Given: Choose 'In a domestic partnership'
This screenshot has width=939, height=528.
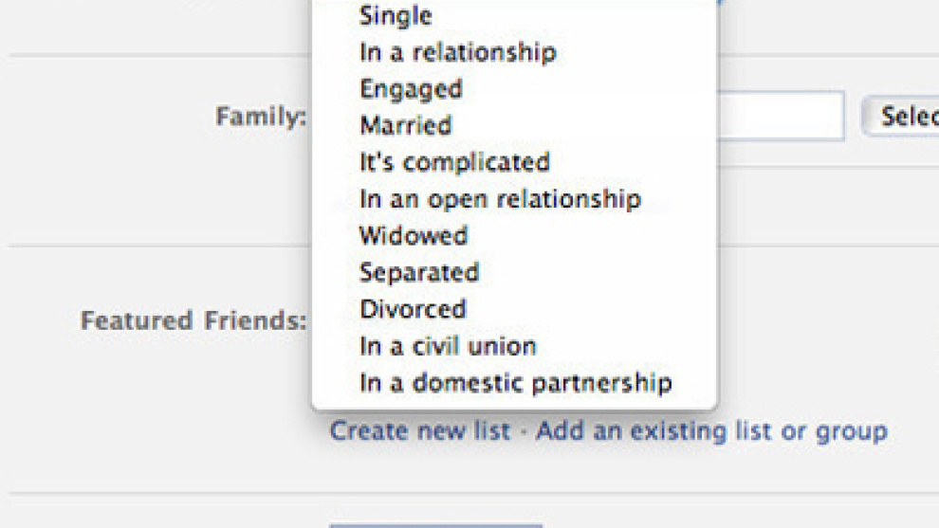Looking at the screenshot, I should [x=515, y=383].
